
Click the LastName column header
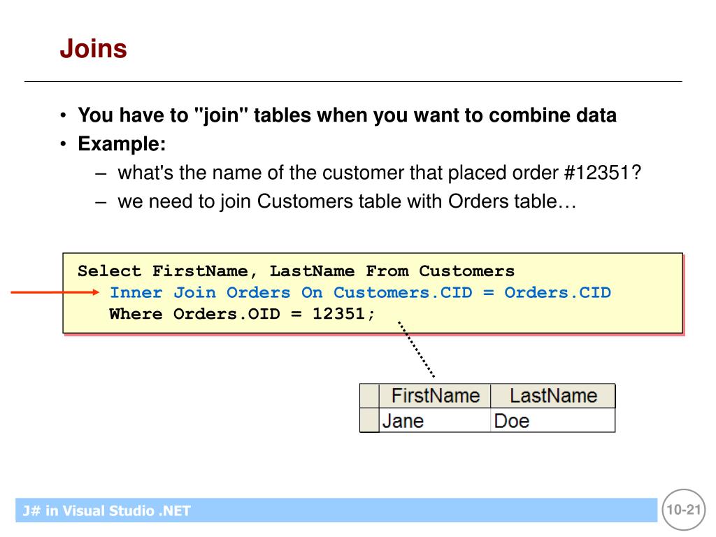click(x=553, y=396)
